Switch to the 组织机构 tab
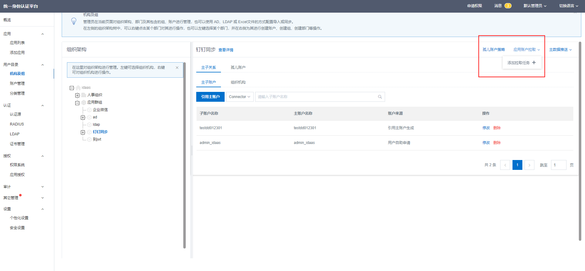The image size is (585, 271). (x=238, y=82)
